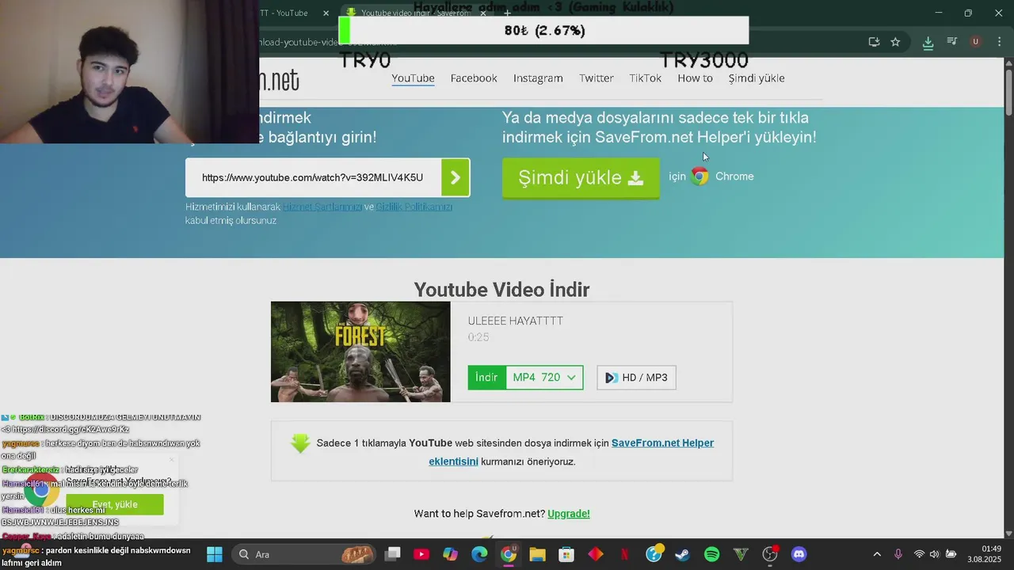Open the How to page
Image resolution: width=1014 pixels, height=570 pixels.
pos(695,78)
